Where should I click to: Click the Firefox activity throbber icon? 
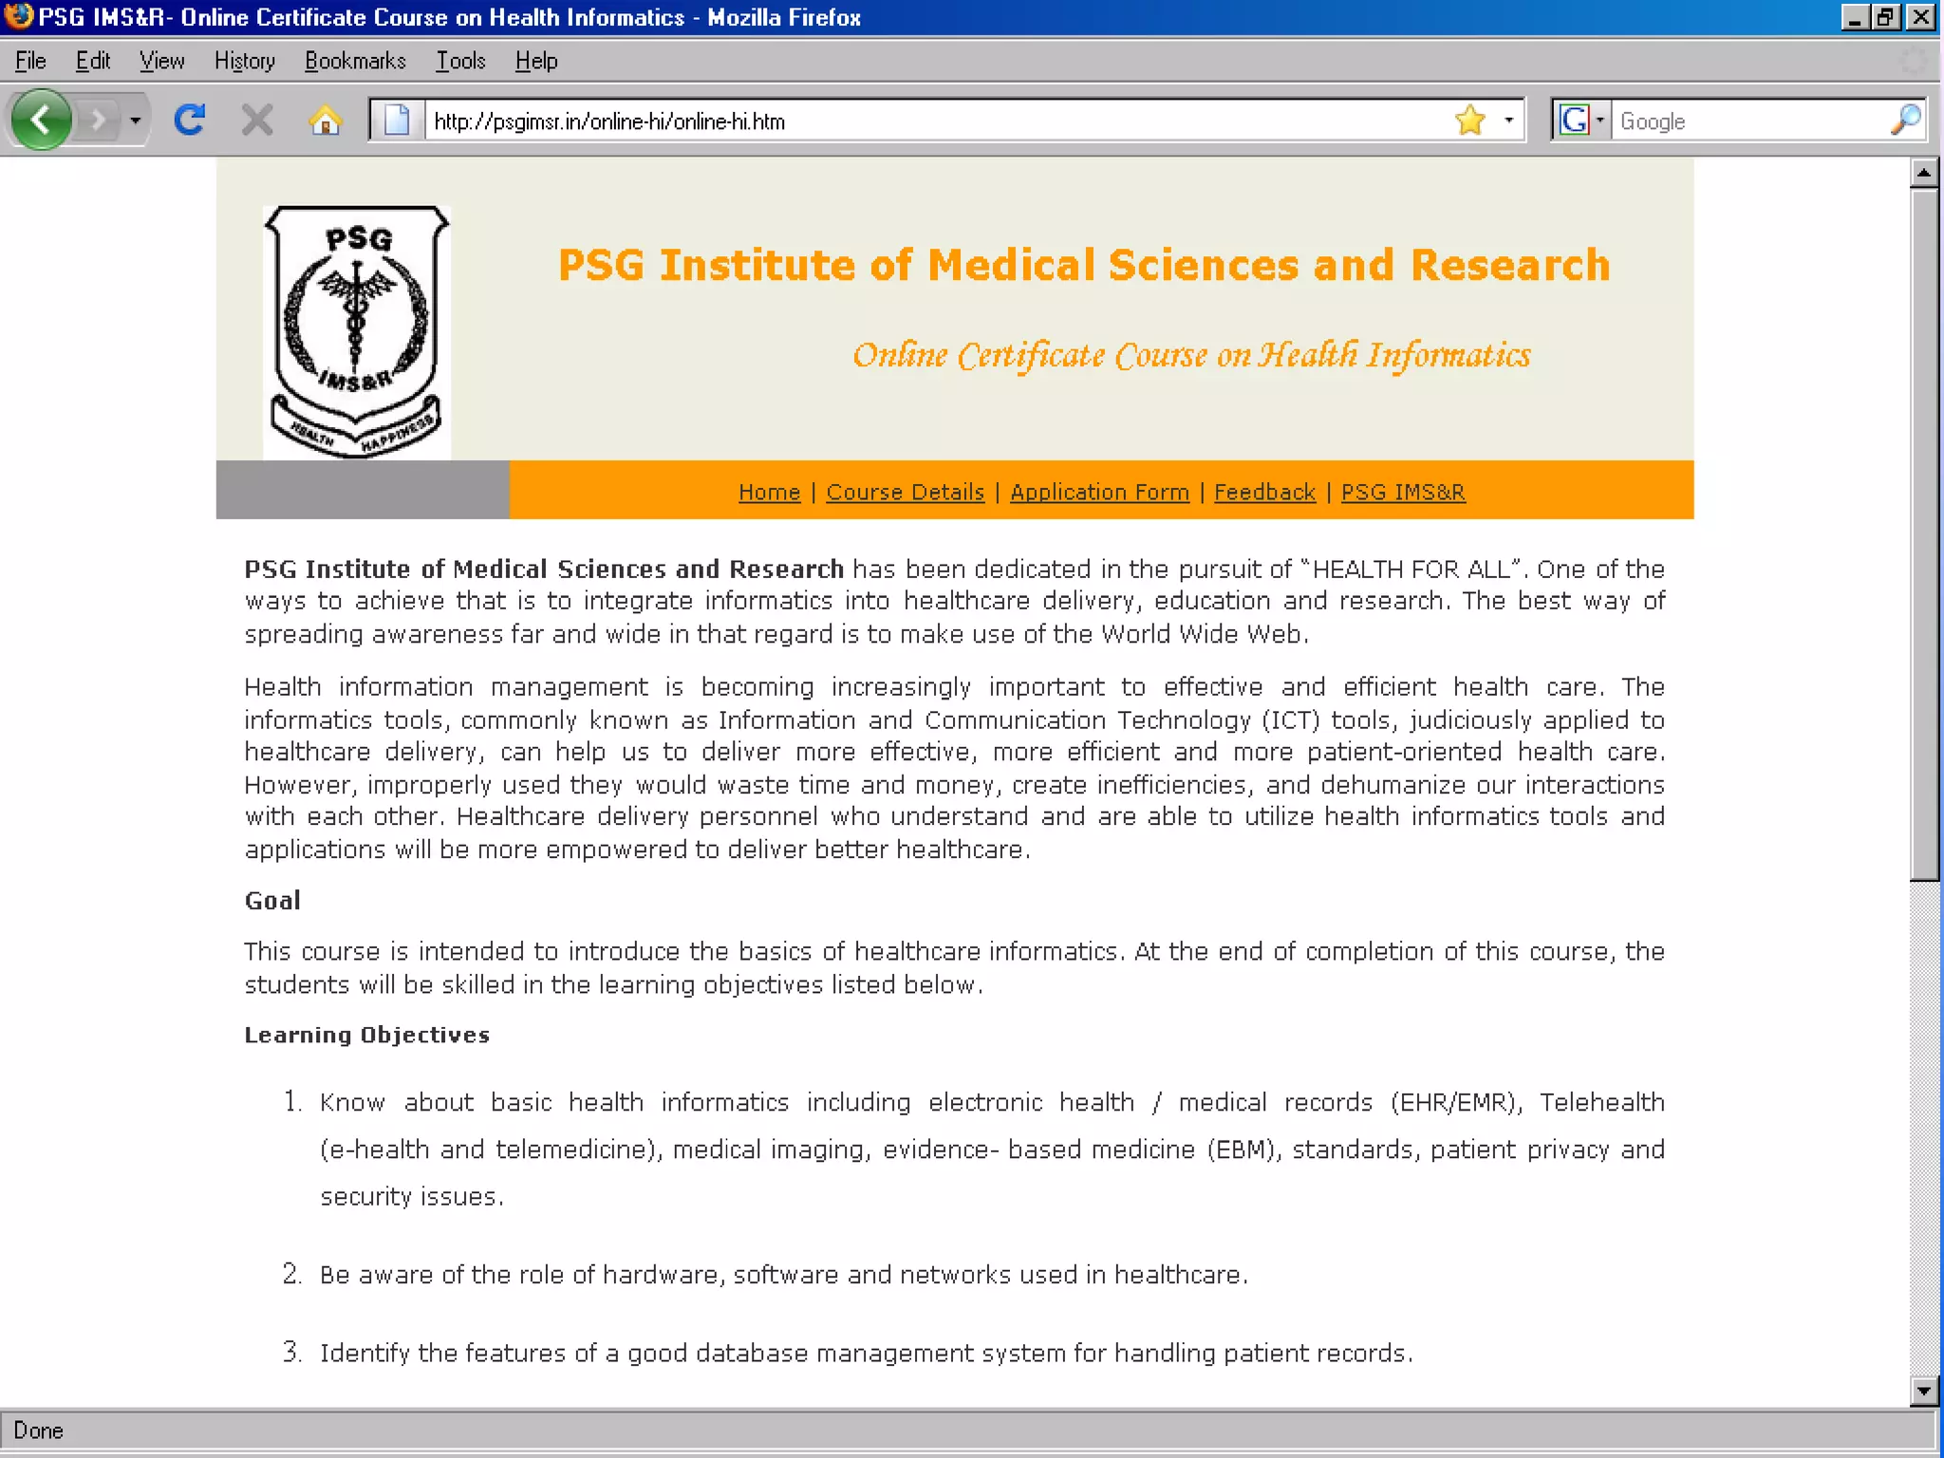pyautogui.click(x=1916, y=61)
